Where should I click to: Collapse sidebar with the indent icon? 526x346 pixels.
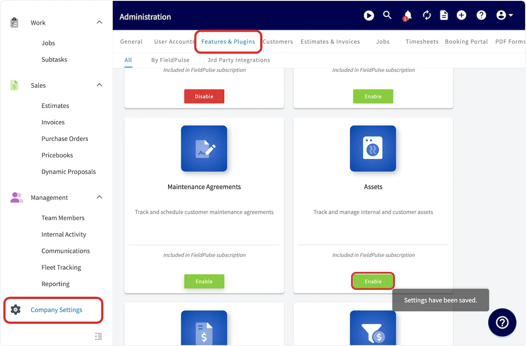pyautogui.click(x=99, y=336)
